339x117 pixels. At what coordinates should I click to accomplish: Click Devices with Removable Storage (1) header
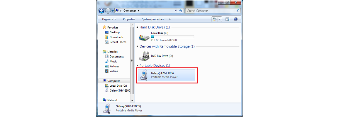pyautogui.click(x=167, y=46)
